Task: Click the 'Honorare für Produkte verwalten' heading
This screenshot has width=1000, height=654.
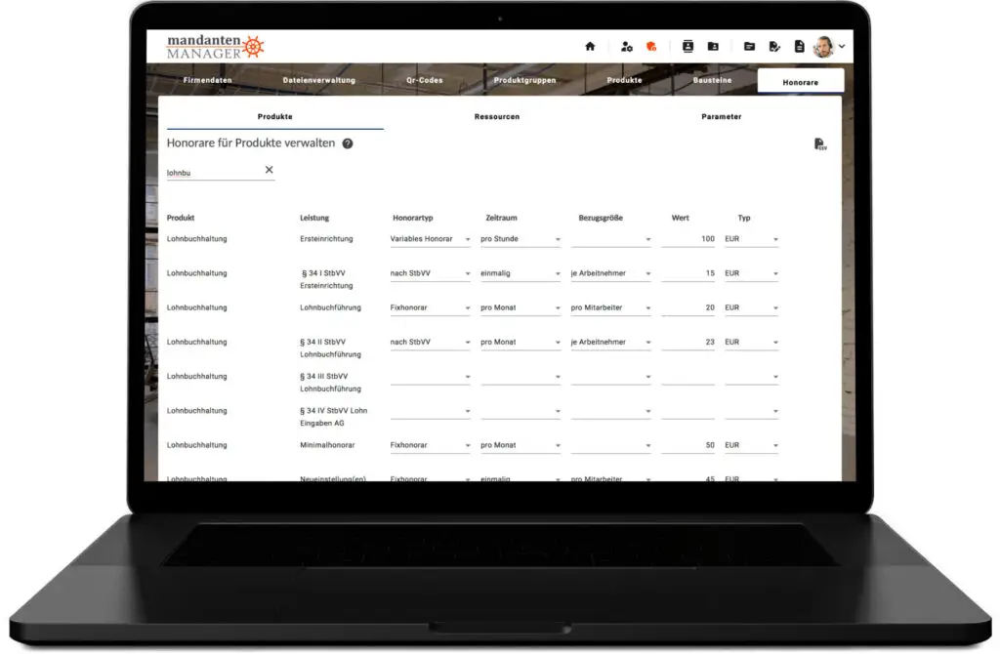Action: coord(251,143)
